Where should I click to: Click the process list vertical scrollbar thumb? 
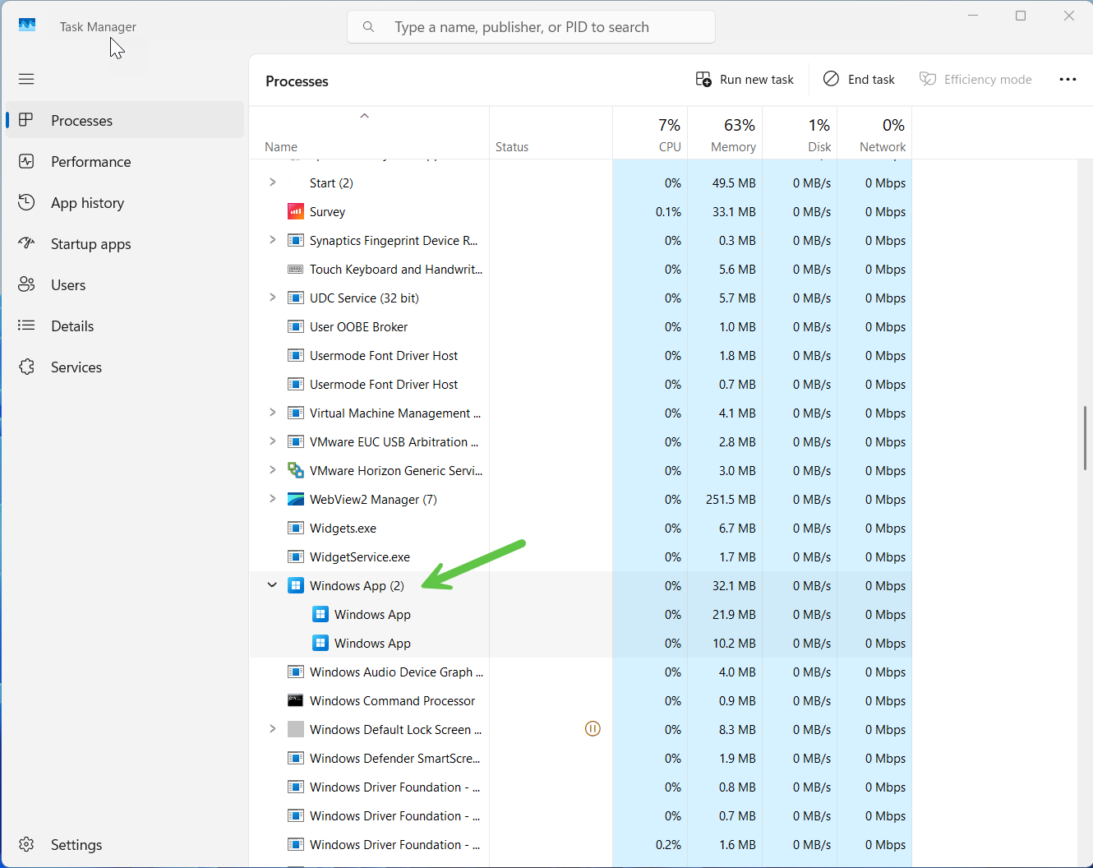click(1085, 437)
